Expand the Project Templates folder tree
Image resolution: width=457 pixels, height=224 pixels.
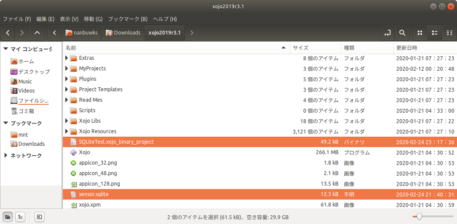[66, 90]
